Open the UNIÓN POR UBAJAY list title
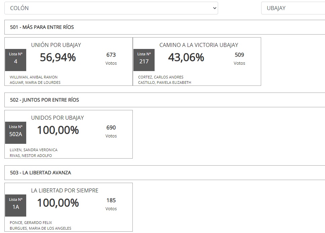325x233 pixels. (x=56, y=45)
